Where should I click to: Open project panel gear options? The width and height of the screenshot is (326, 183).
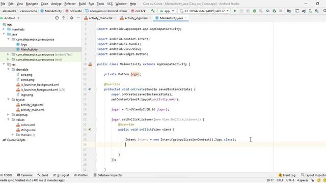(x=72, y=18)
